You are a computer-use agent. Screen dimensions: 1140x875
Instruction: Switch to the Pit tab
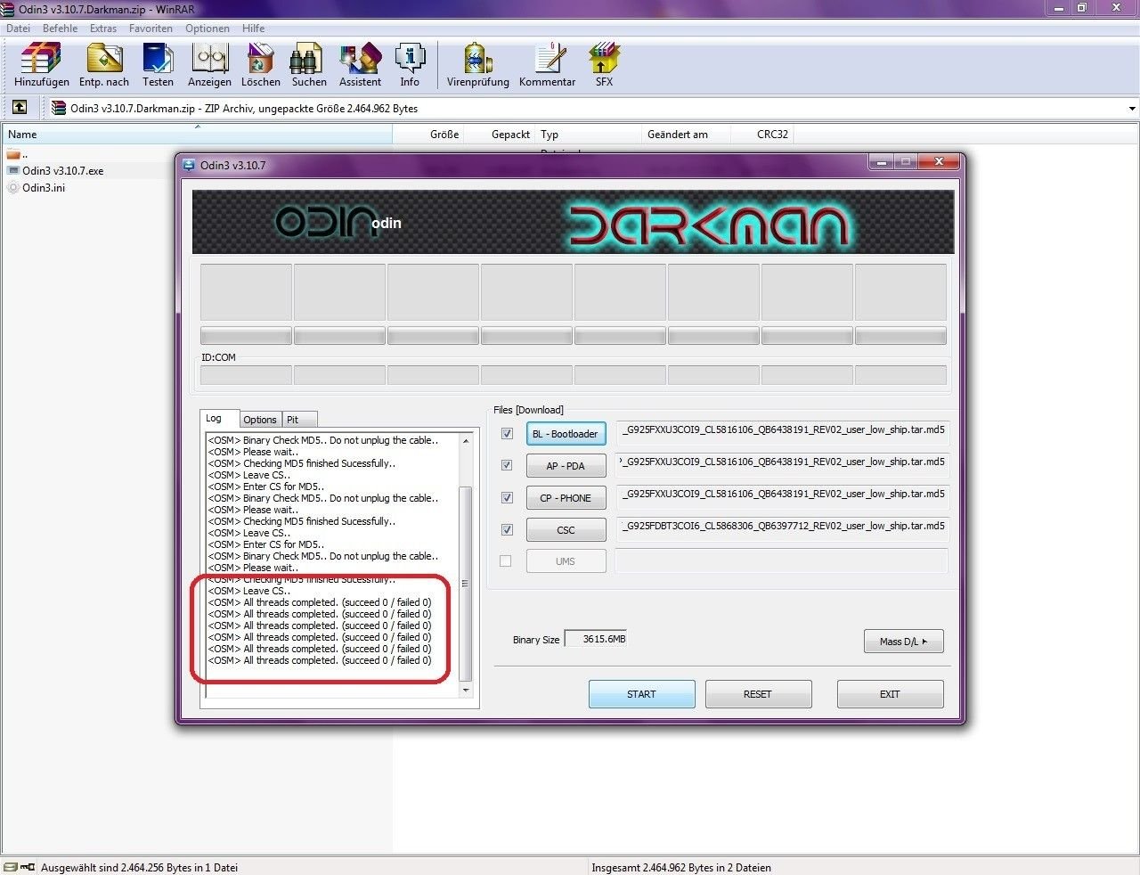[x=298, y=420]
